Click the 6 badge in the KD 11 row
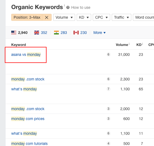 coord(109,133)
